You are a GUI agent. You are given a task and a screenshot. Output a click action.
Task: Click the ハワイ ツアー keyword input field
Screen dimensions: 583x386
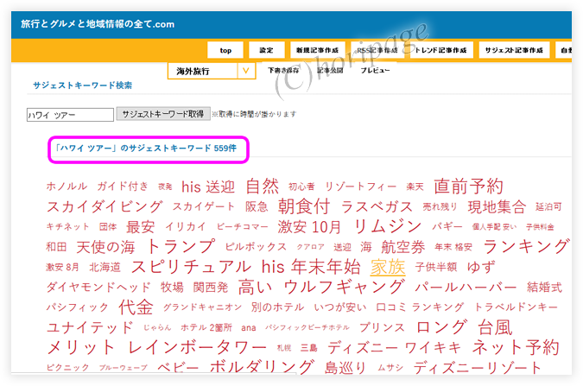coord(70,115)
